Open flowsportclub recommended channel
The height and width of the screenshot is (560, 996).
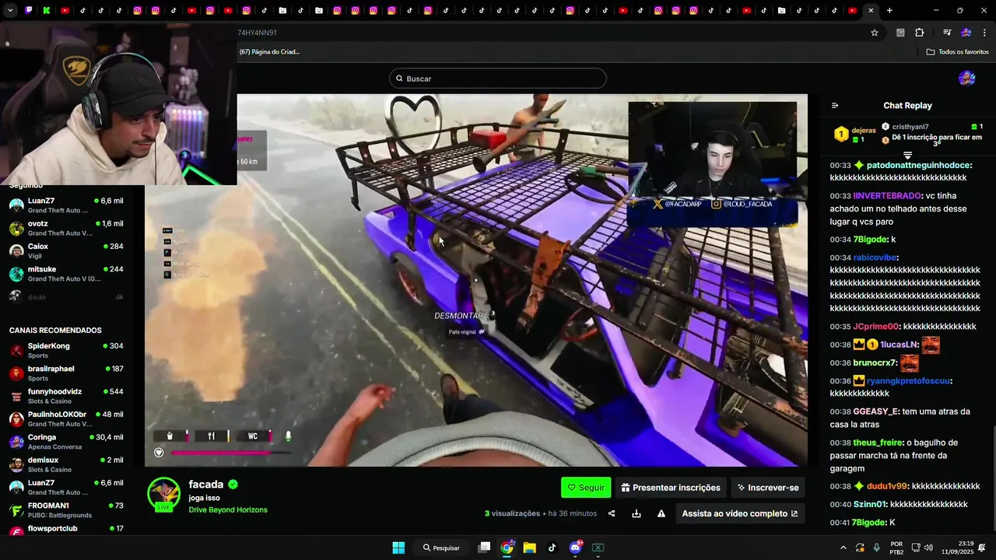[x=66, y=530]
